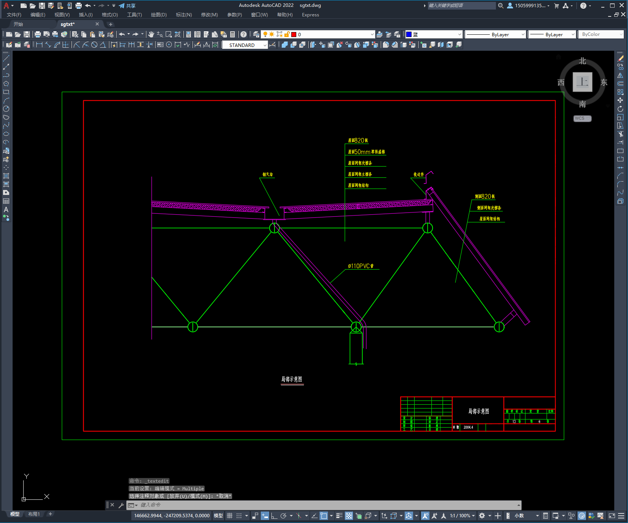Select the Mirror tool
The height and width of the screenshot is (523, 628).
coord(620,75)
